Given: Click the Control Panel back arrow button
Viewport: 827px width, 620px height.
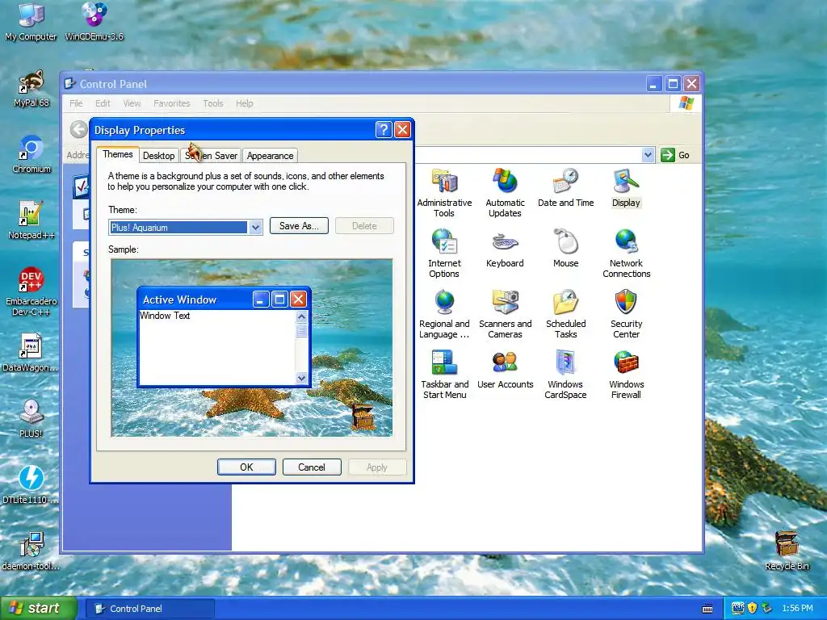Looking at the screenshot, I should [x=79, y=129].
